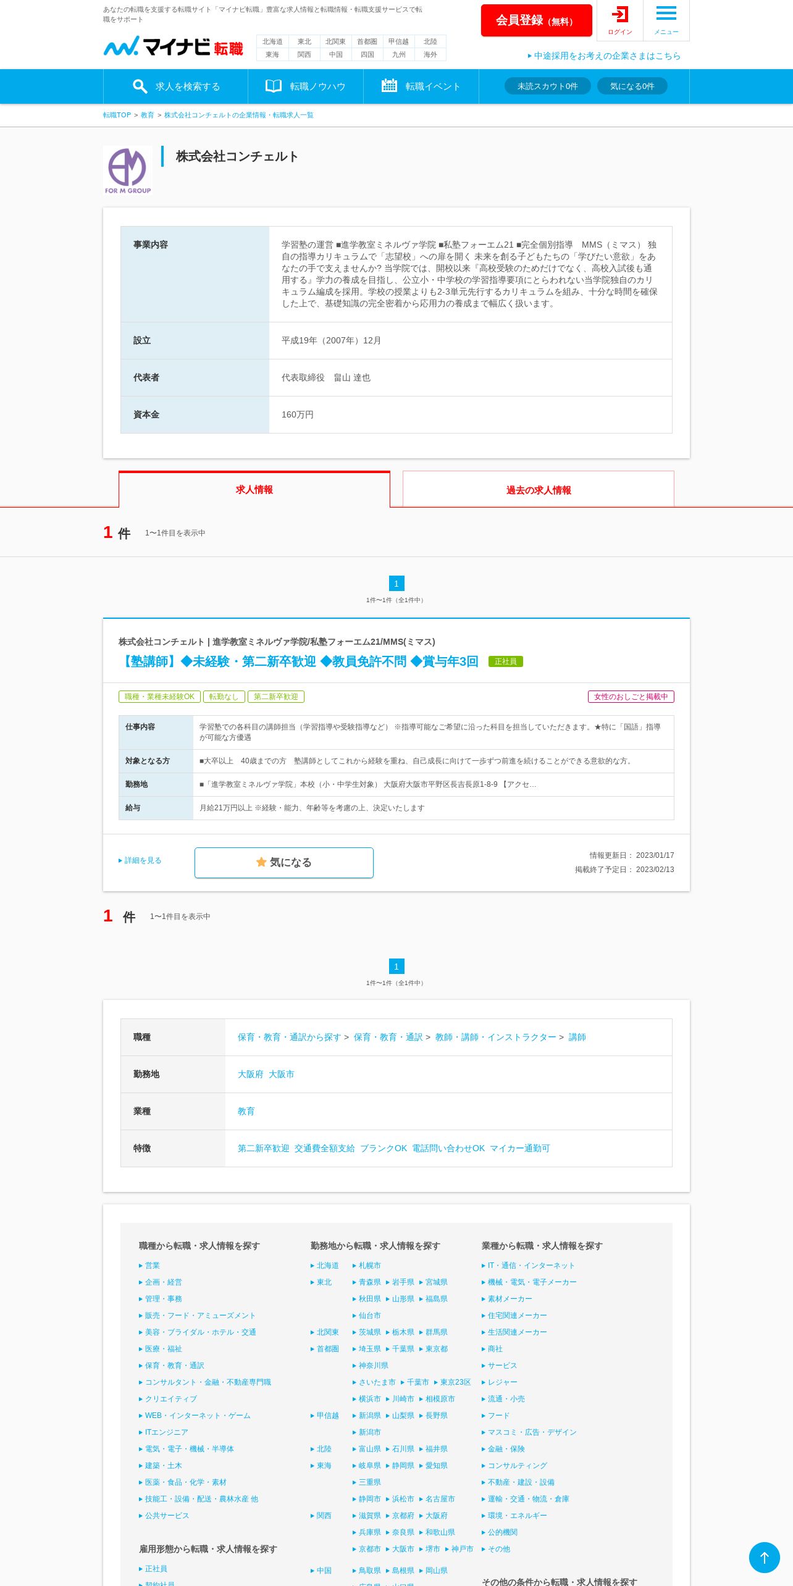Open 札幌市 location link
Image resolution: width=793 pixels, height=1586 pixels.
tap(367, 1265)
